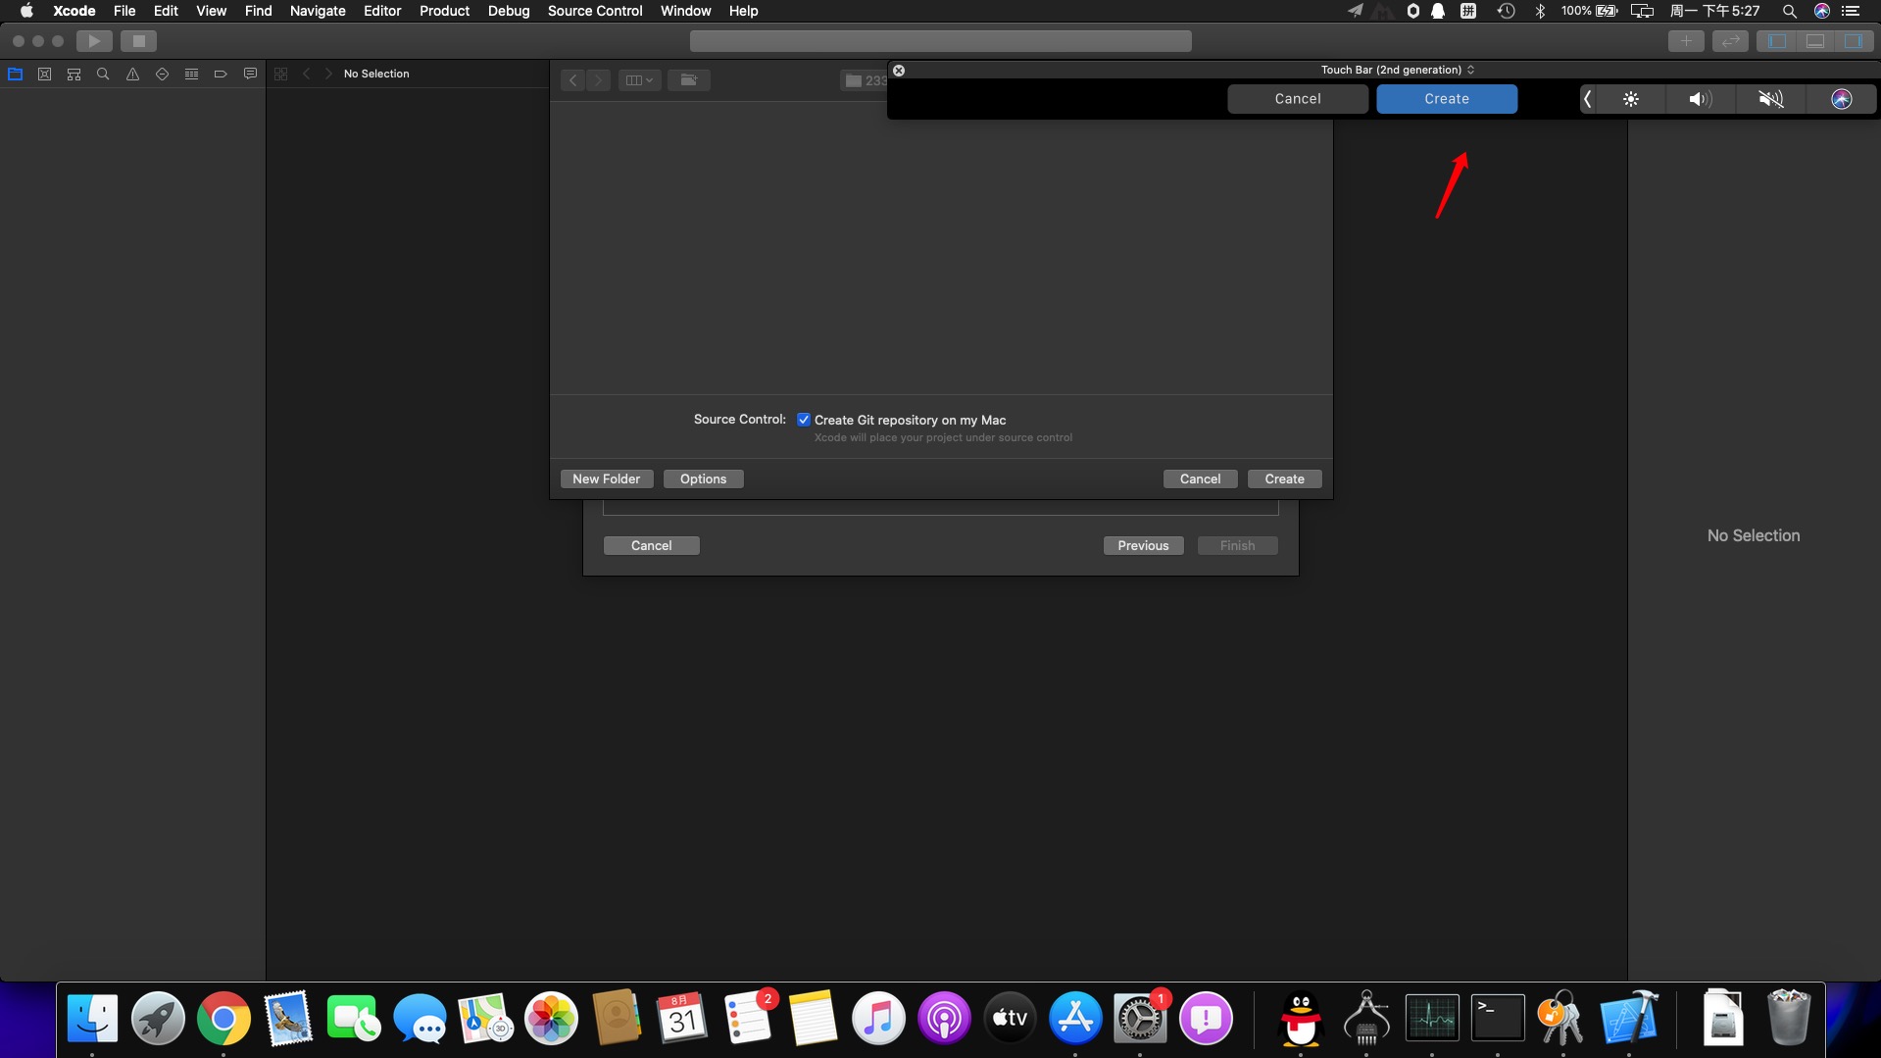Image resolution: width=1881 pixels, height=1058 pixels.
Task: Click the code review arrows button
Action: point(1730,41)
